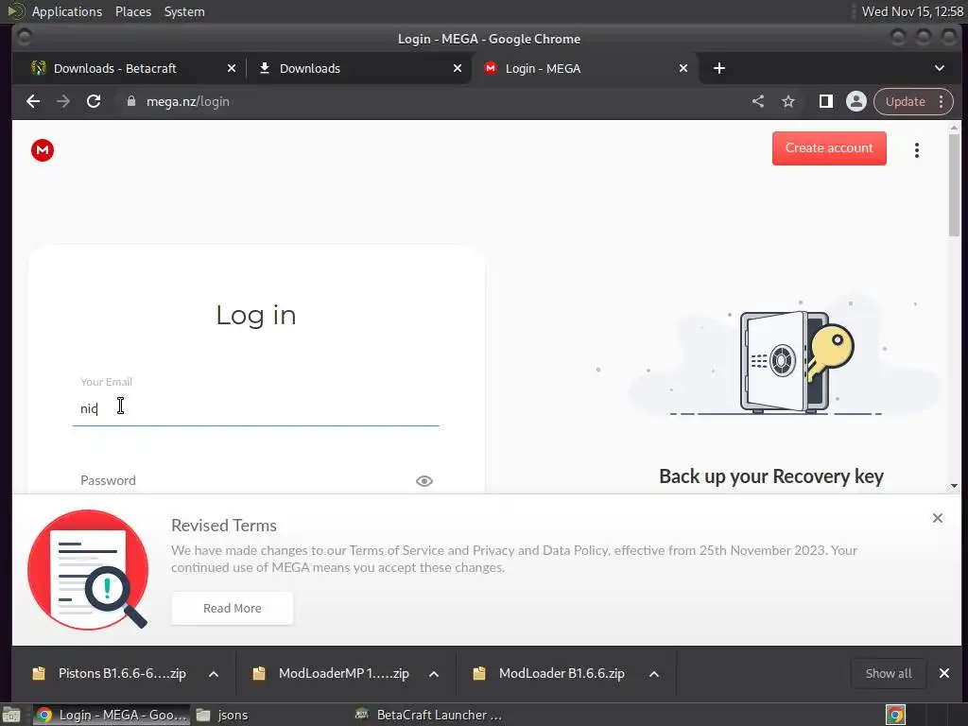Click the MEGA logo icon
The width and height of the screenshot is (968, 726).
point(43,150)
